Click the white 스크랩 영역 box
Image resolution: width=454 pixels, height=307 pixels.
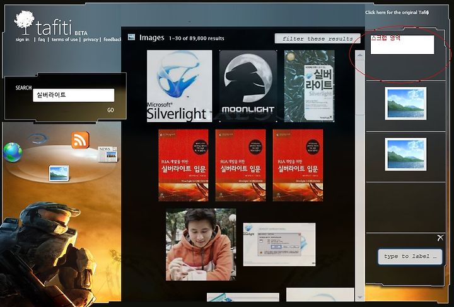[x=402, y=45]
